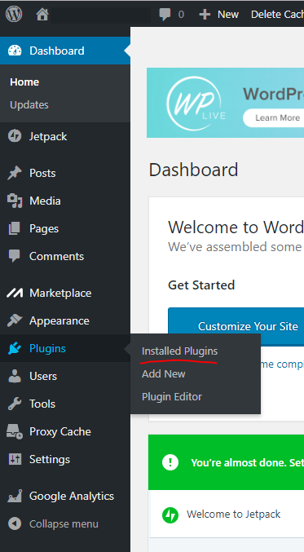Click Delete Cache in admin bar
This screenshot has width=304, height=552.
click(277, 15)
